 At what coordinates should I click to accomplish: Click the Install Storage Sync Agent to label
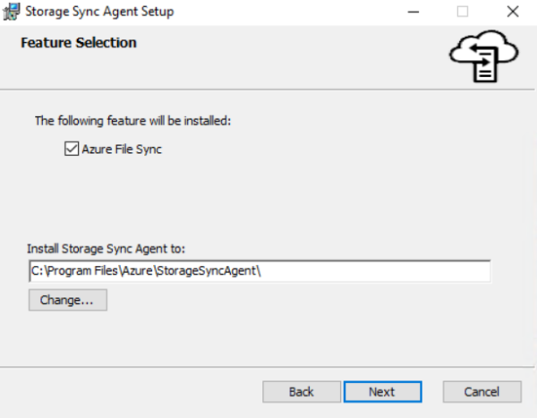click(x=107, y=249)
